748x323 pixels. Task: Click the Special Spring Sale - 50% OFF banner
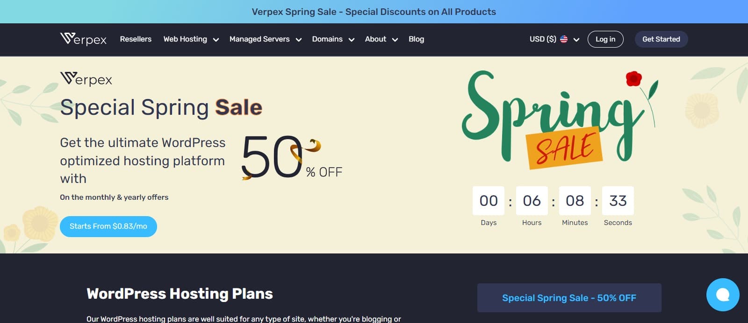[x=569, y=297]
